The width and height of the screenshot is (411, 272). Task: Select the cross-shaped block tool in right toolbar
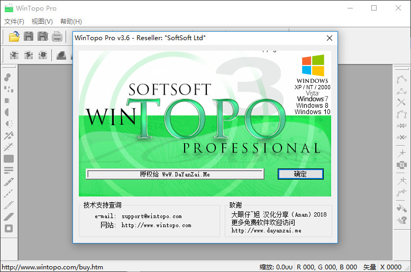(x=401, y=165)
